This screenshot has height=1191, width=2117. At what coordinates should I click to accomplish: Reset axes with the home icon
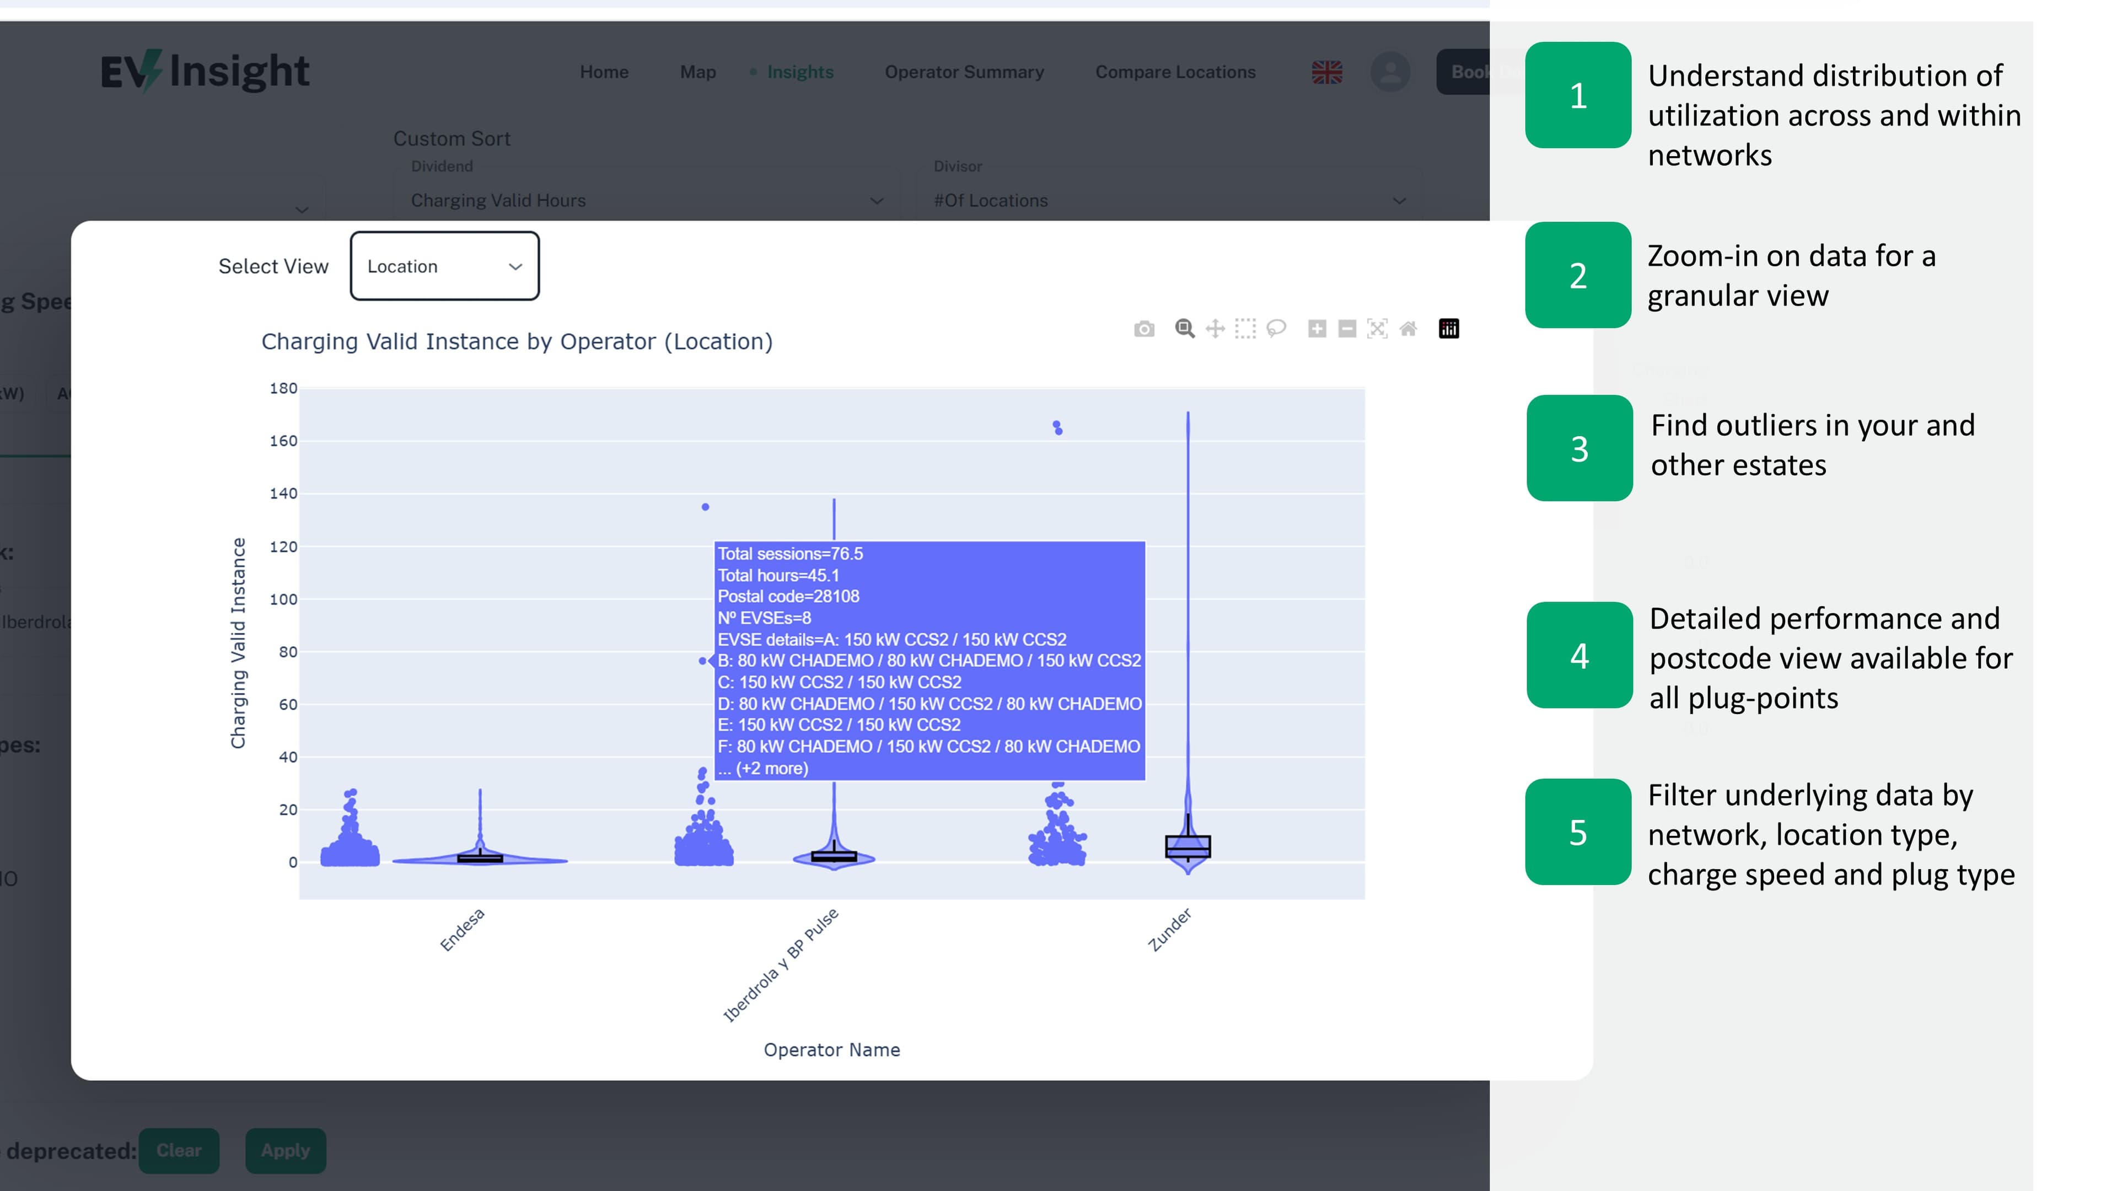tap(1408, 329)
